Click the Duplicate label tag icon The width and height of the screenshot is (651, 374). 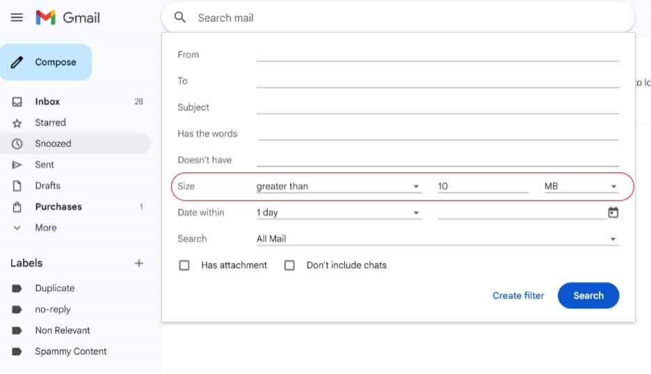17,288
